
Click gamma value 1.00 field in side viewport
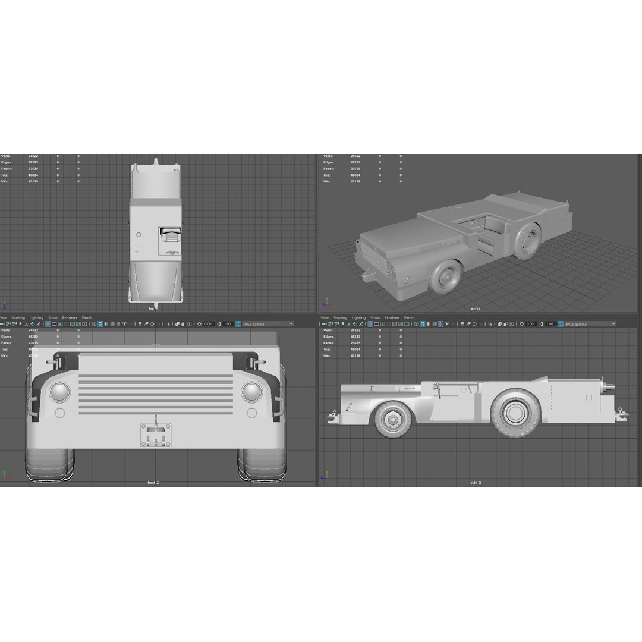click(x=550, y=324)
